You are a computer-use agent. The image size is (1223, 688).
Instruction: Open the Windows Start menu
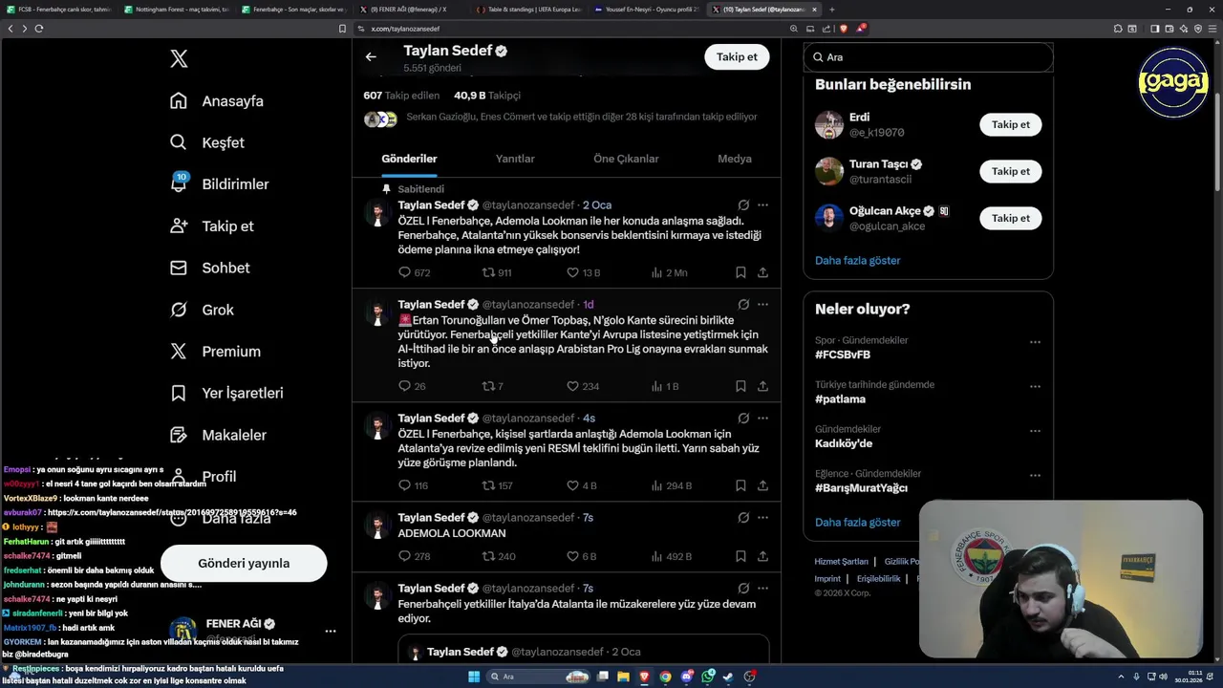click(473, 677)
